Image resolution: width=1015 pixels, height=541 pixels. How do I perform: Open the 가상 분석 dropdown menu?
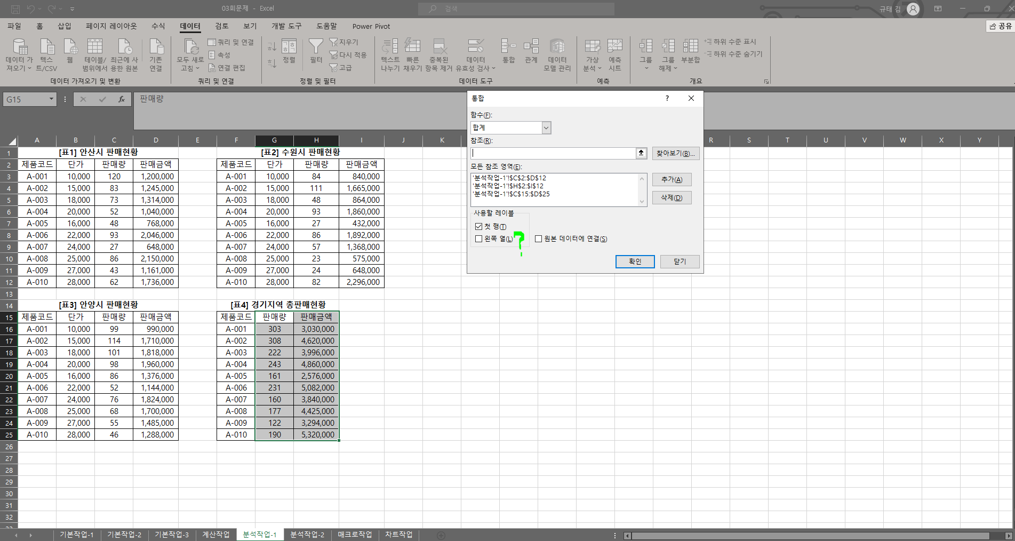click(x=592, y=53)
